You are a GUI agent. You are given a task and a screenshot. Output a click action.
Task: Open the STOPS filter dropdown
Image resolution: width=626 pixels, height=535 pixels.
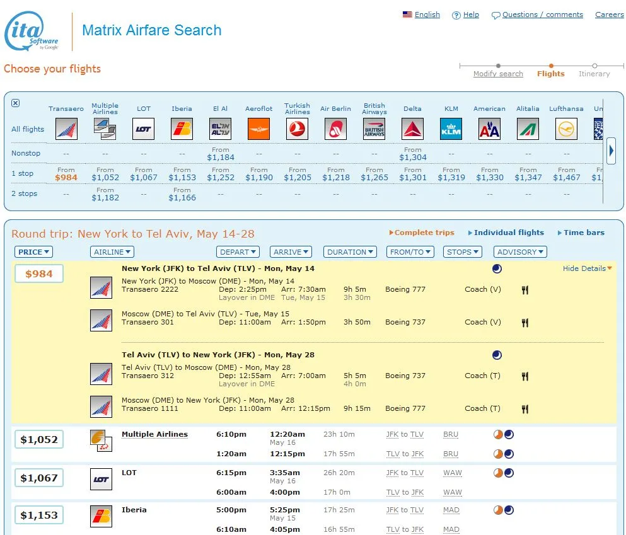[x=463, y=252]
